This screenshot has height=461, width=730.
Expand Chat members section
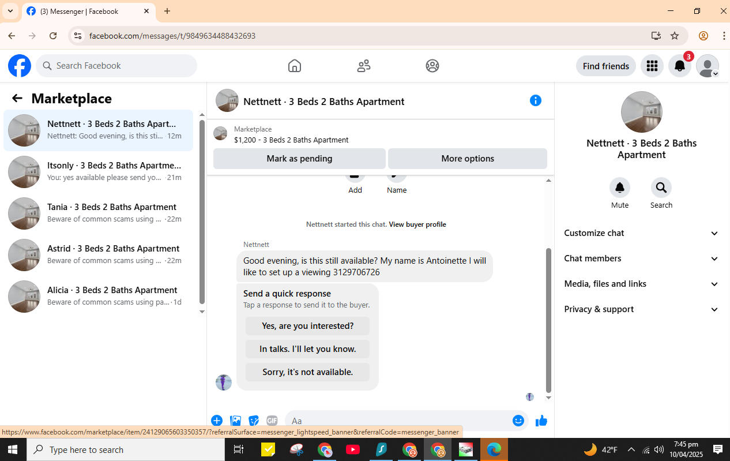(642, 258)
